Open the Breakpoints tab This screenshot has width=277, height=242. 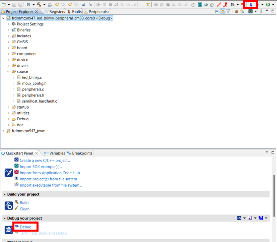pos(80,153)
